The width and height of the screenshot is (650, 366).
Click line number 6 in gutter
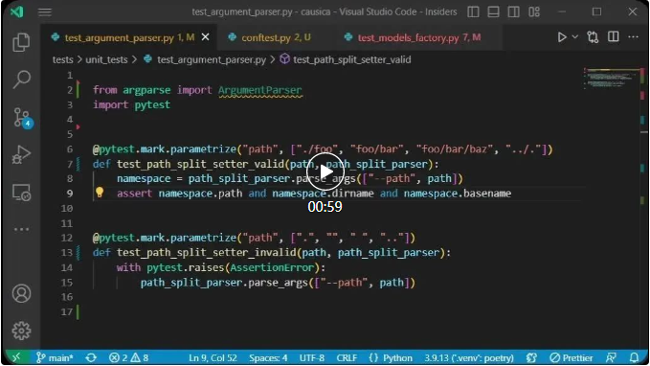click(x=70, y=149)
